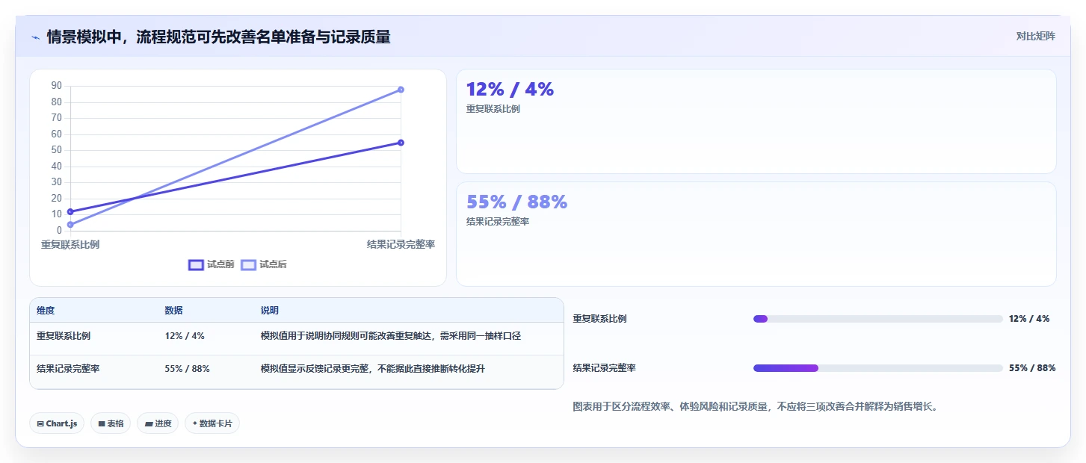Click the 55% / 88% progress value
The height and width of the screenshot is (463, 1086).
[x=1032, y=368]
